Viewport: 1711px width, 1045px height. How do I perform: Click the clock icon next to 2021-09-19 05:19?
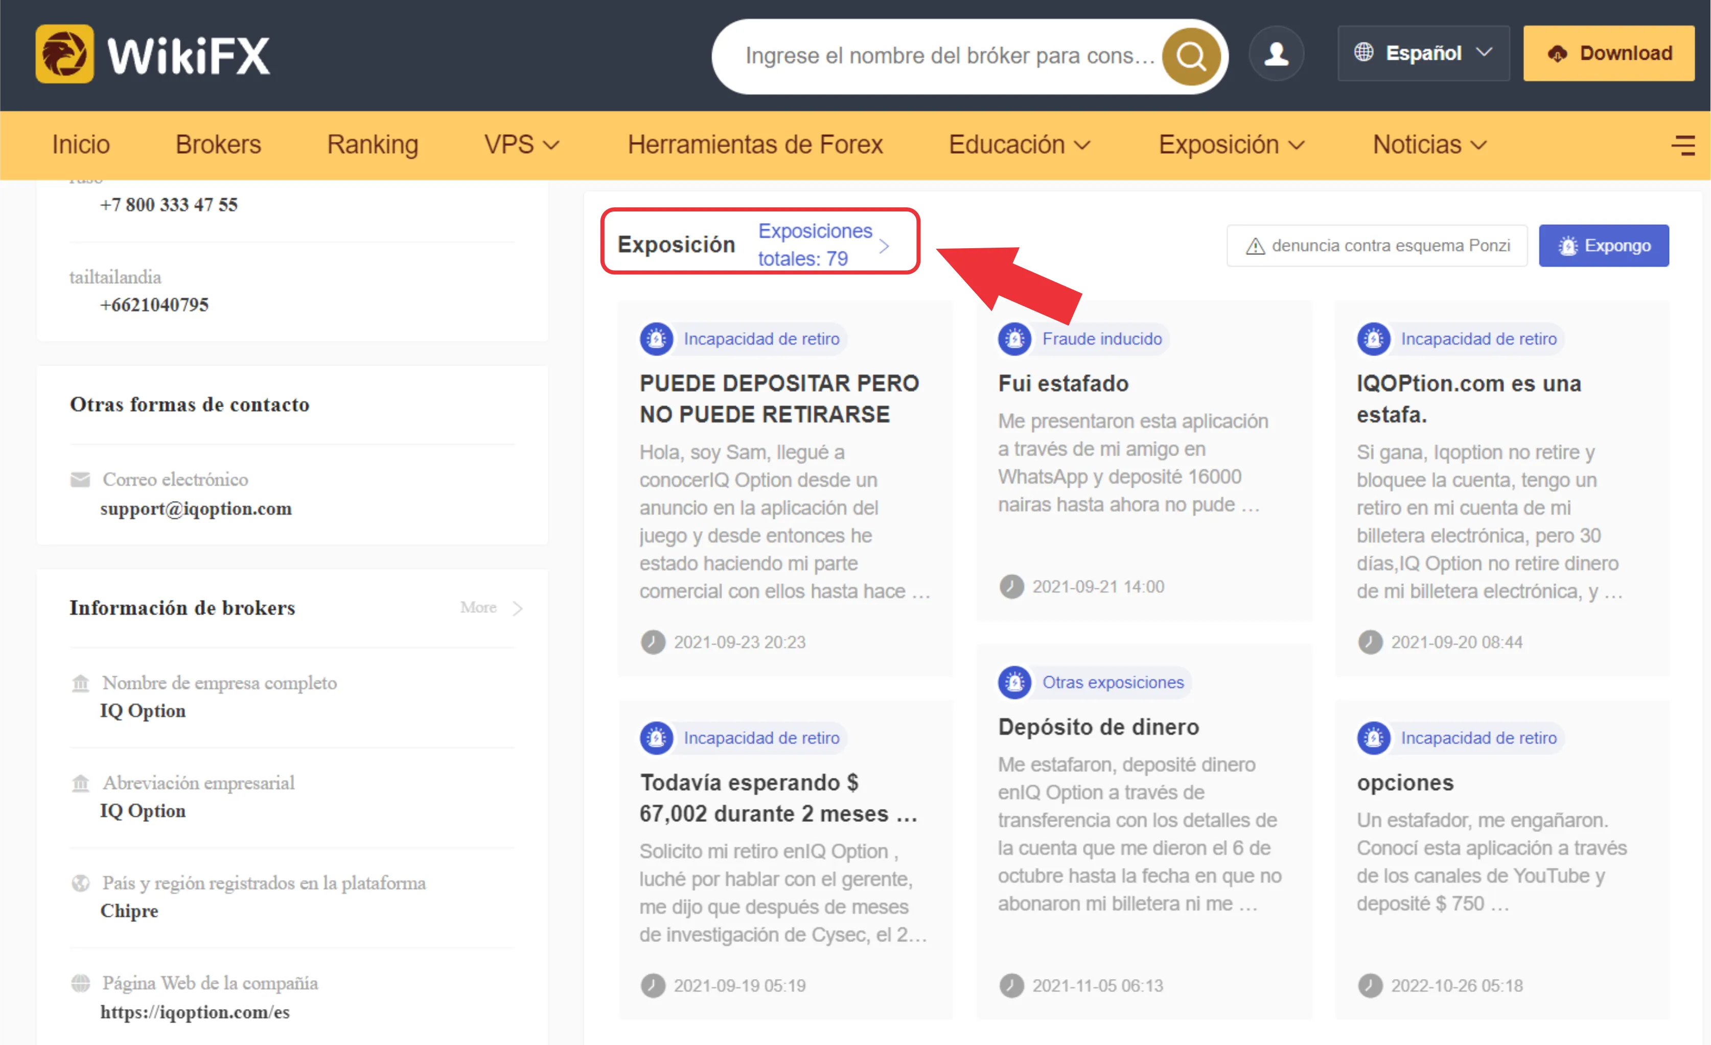tap(653, 985)
